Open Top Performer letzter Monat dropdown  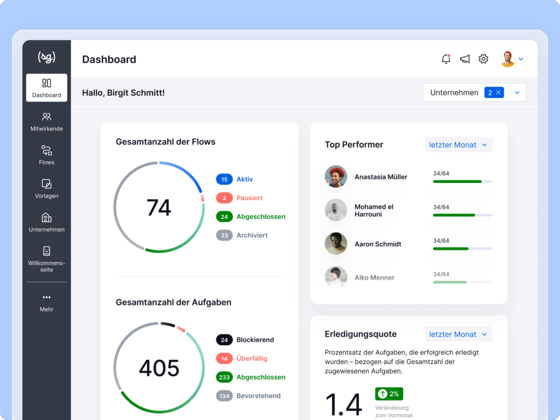[x=459, y=145]
